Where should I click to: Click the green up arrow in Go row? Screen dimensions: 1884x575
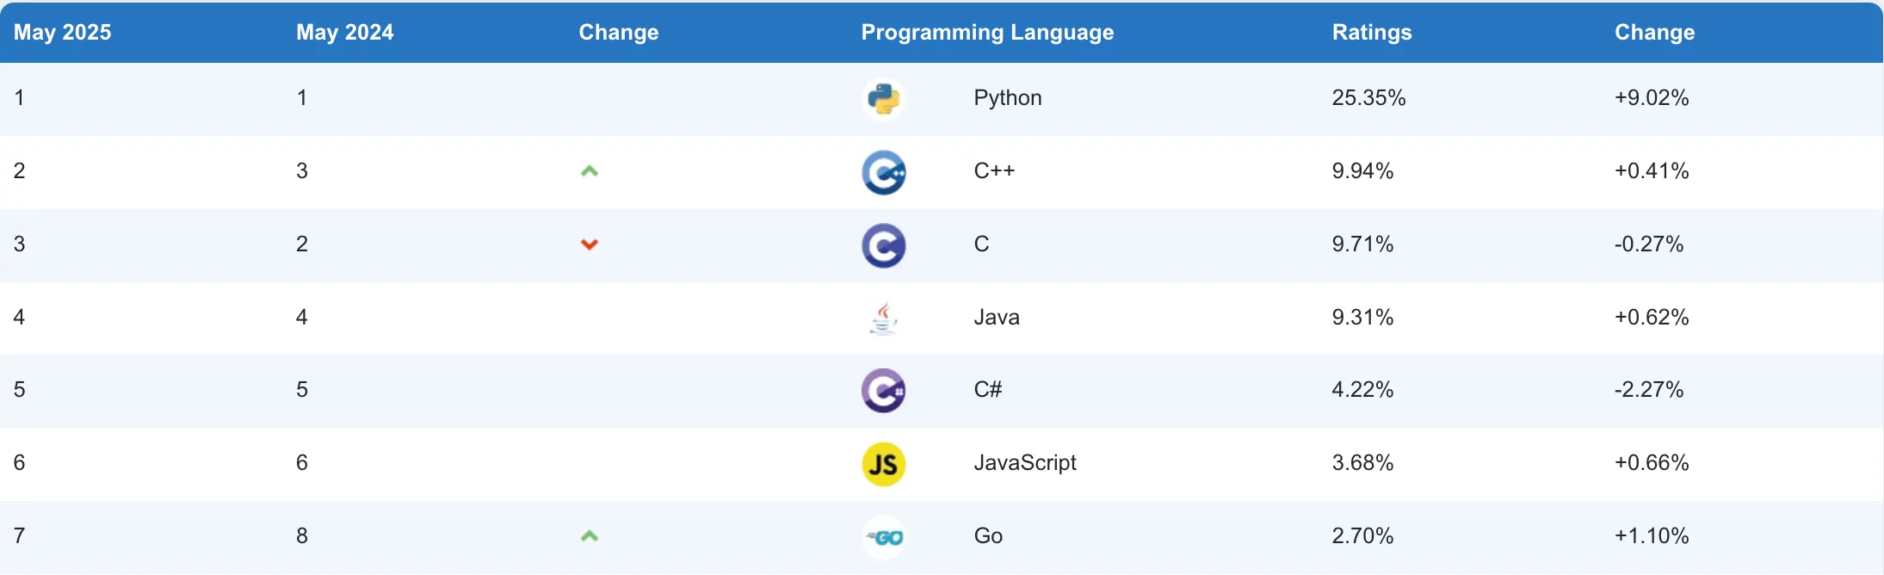pyautogui.click(x=590, y=536)
